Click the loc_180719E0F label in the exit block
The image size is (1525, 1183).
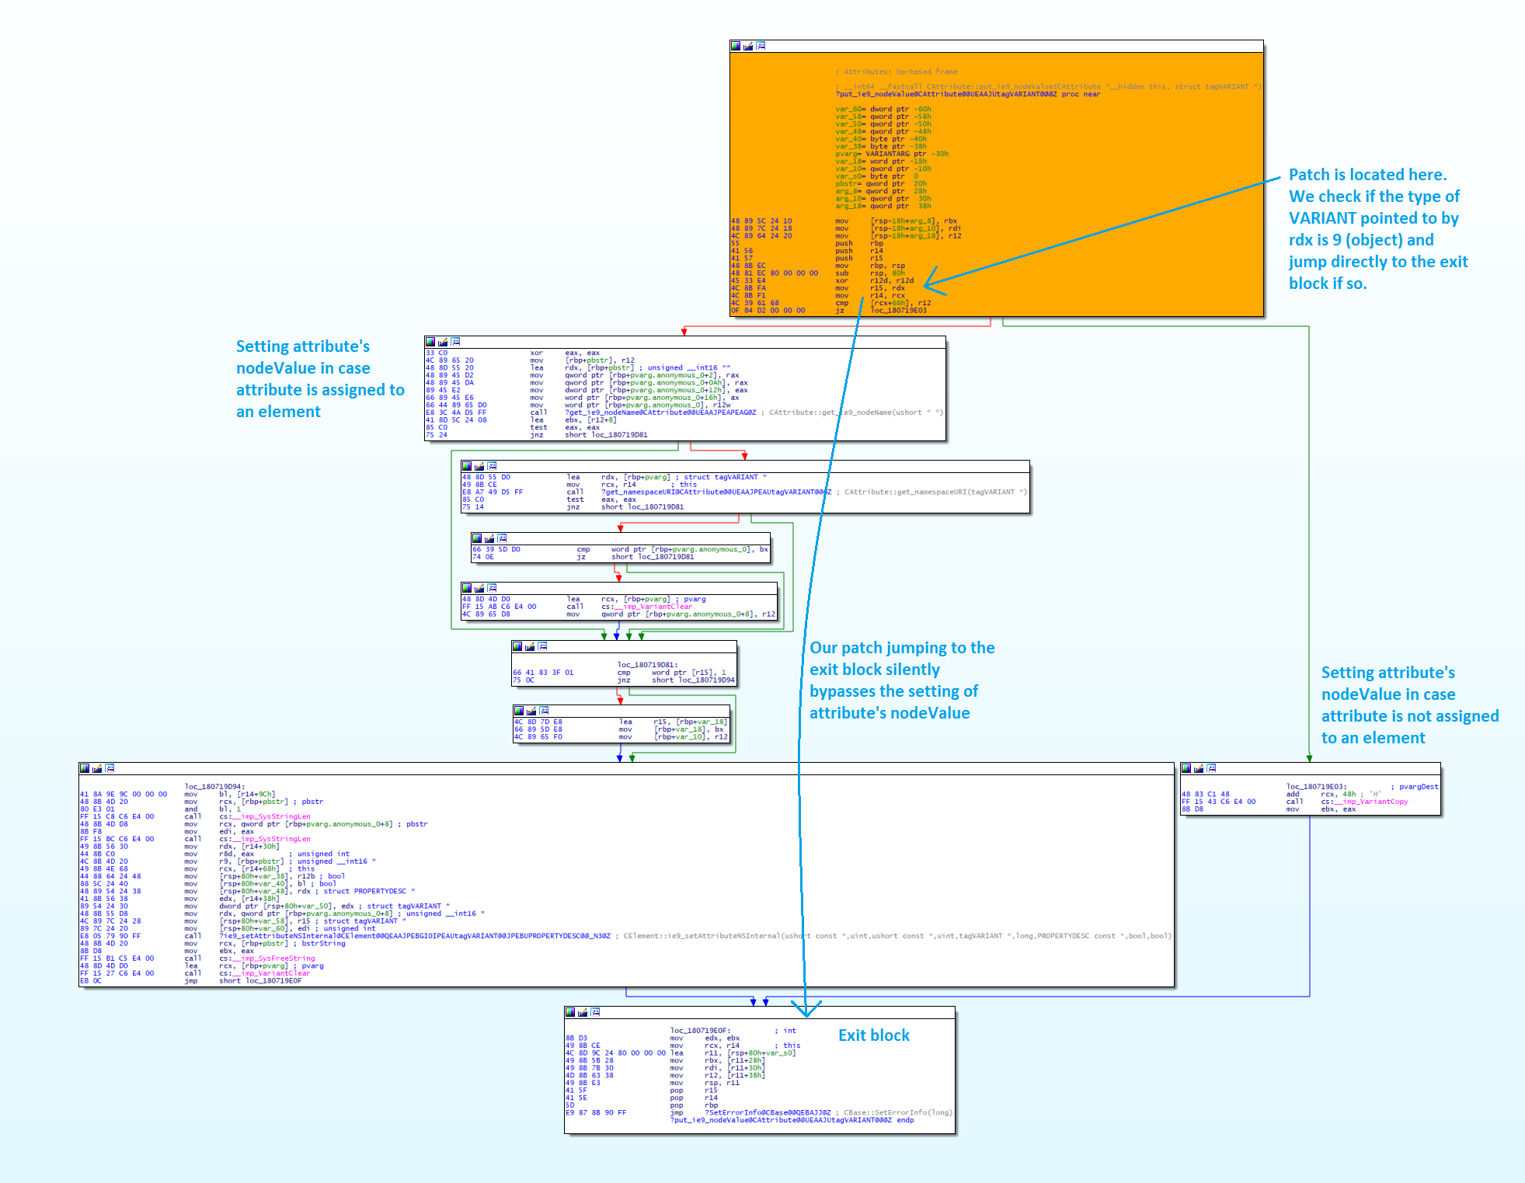click(x=700, y=1031)
